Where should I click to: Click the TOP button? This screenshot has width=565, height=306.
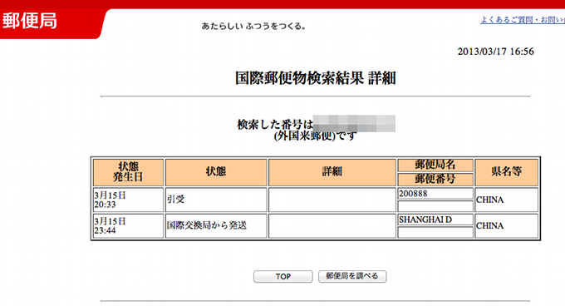tap(282, 276)
